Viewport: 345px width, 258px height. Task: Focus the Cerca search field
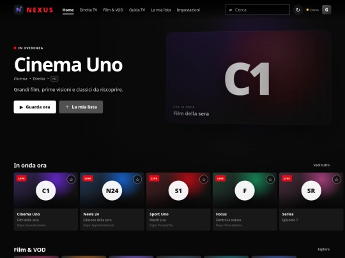click(257, 10)
